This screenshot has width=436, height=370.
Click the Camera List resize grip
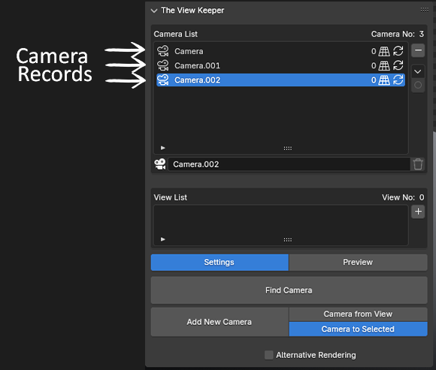(x=288, y=148)
